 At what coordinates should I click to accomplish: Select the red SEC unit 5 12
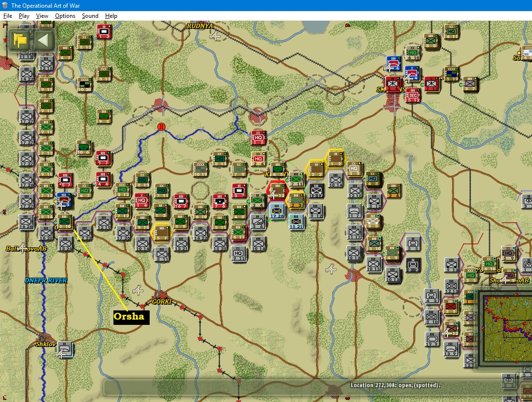(413, 95)
